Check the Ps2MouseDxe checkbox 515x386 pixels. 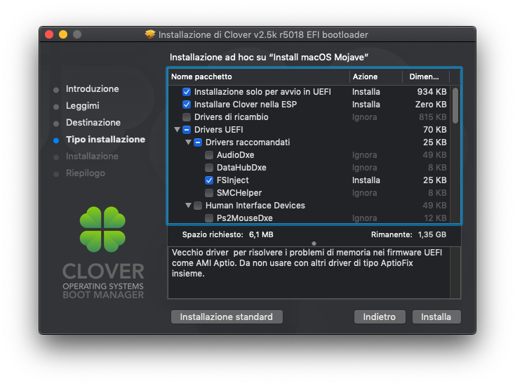(x=209, y=218)
